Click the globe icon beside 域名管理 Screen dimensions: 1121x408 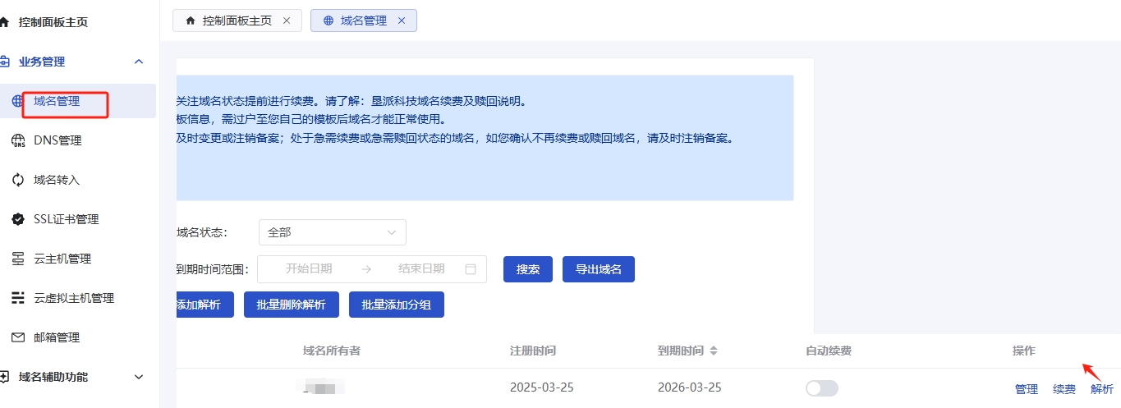[17, 101]
